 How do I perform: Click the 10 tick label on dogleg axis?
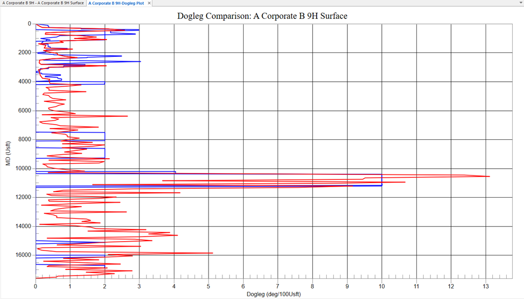point(382,286)
